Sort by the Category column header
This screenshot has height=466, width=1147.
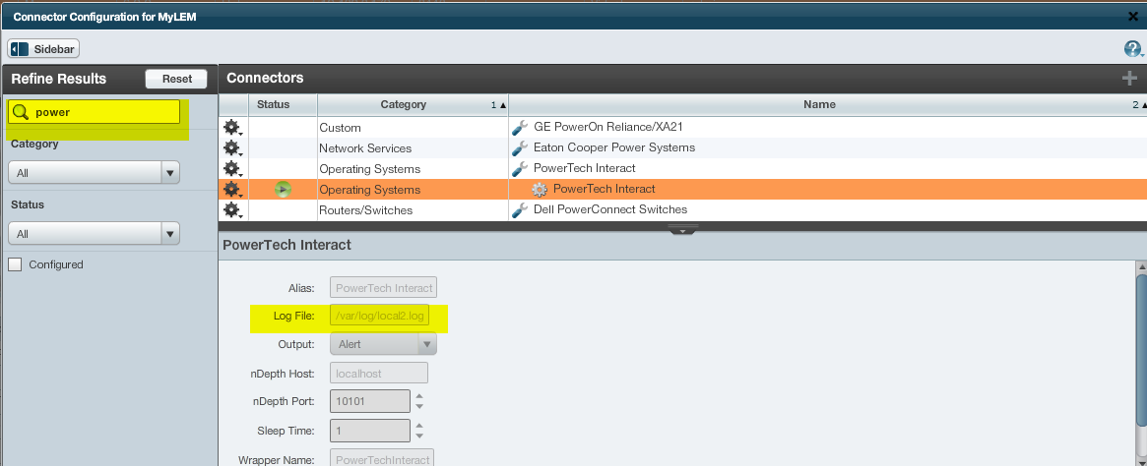[x=413, y=104]
